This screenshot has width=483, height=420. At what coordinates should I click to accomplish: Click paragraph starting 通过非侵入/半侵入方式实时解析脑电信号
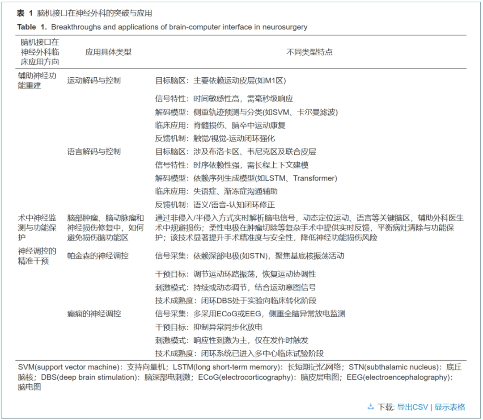pyautogui.click(x=309, y=228)
